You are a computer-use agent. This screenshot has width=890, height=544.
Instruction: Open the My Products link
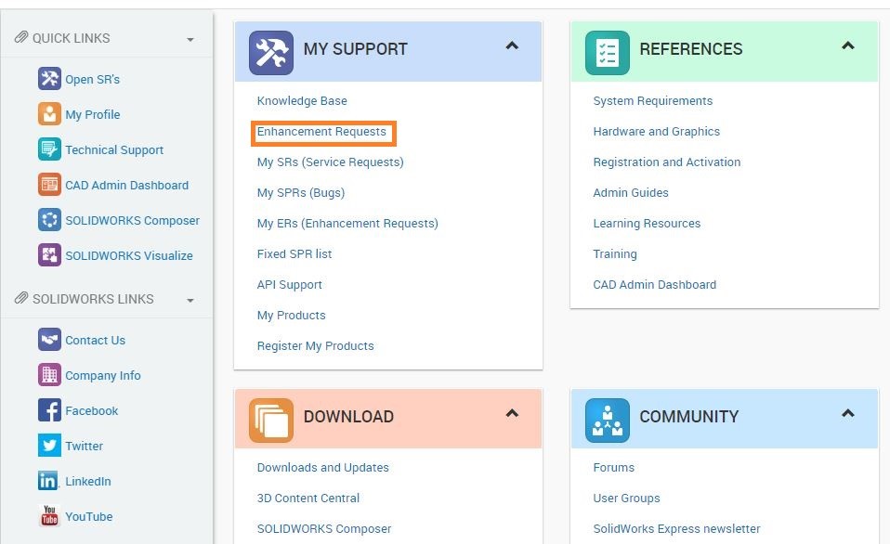coord(291,316)
